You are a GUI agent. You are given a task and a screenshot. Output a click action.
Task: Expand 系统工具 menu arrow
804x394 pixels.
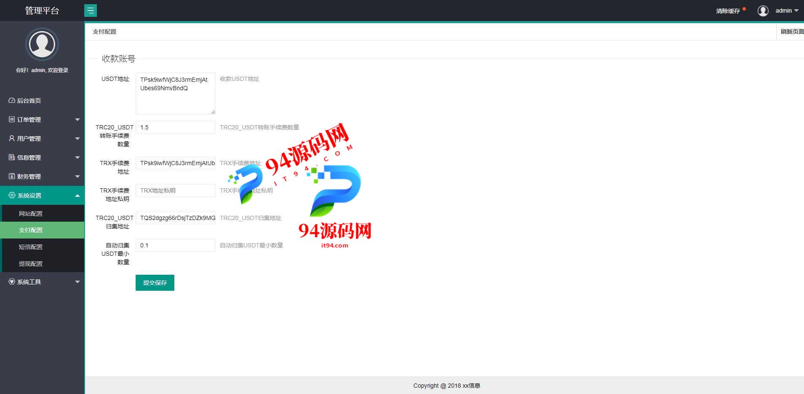(77, 282)
